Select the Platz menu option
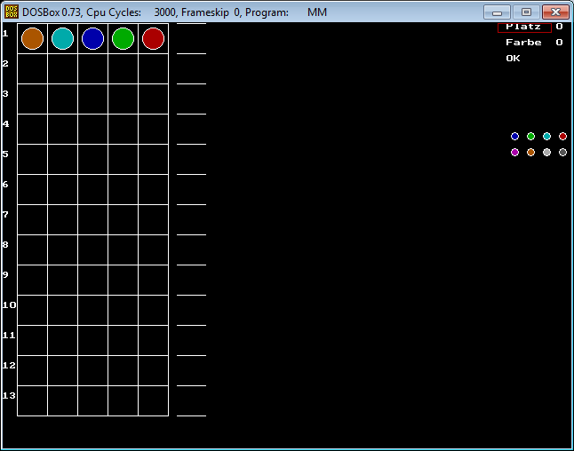The height and width of the screenshot is (451, 574). click(523, 27)
